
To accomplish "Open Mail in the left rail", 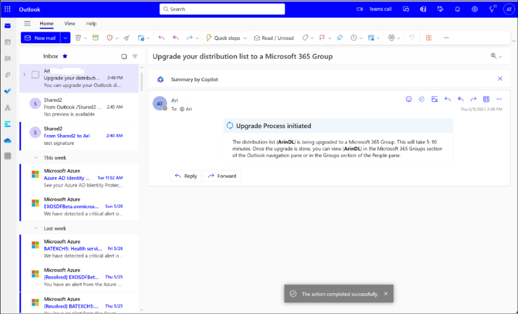I will click(x=7, y=26).
